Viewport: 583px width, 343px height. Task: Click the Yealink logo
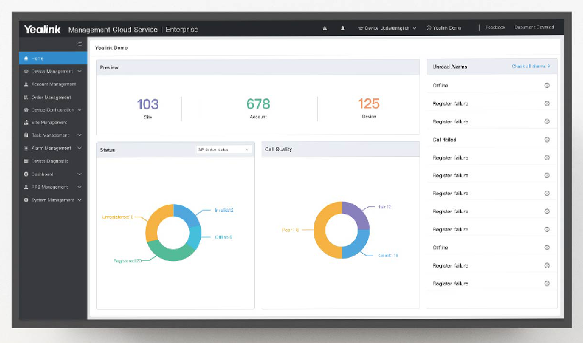tap(42, 29)
